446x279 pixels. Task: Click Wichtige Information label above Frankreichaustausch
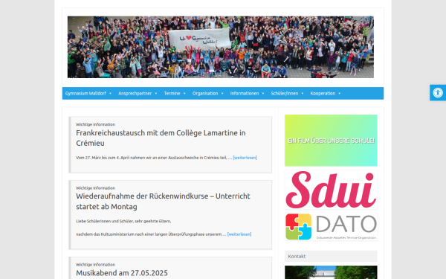tap(96, 124)
